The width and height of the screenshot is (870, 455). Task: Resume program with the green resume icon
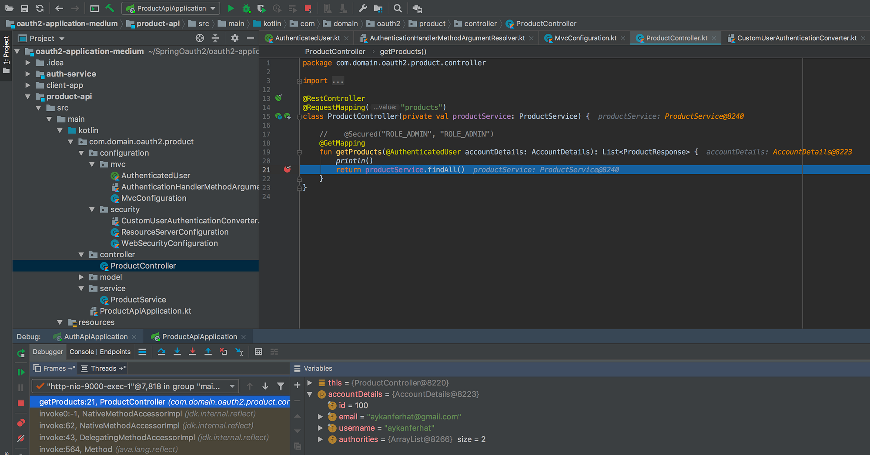20,372
